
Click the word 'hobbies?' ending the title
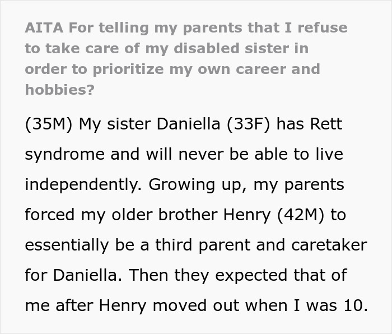point(59,90)
